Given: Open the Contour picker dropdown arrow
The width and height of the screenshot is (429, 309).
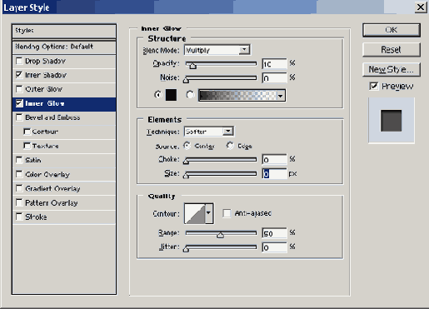Looking at the screenshot, I should pyautogui.click(x=209, y=213).
